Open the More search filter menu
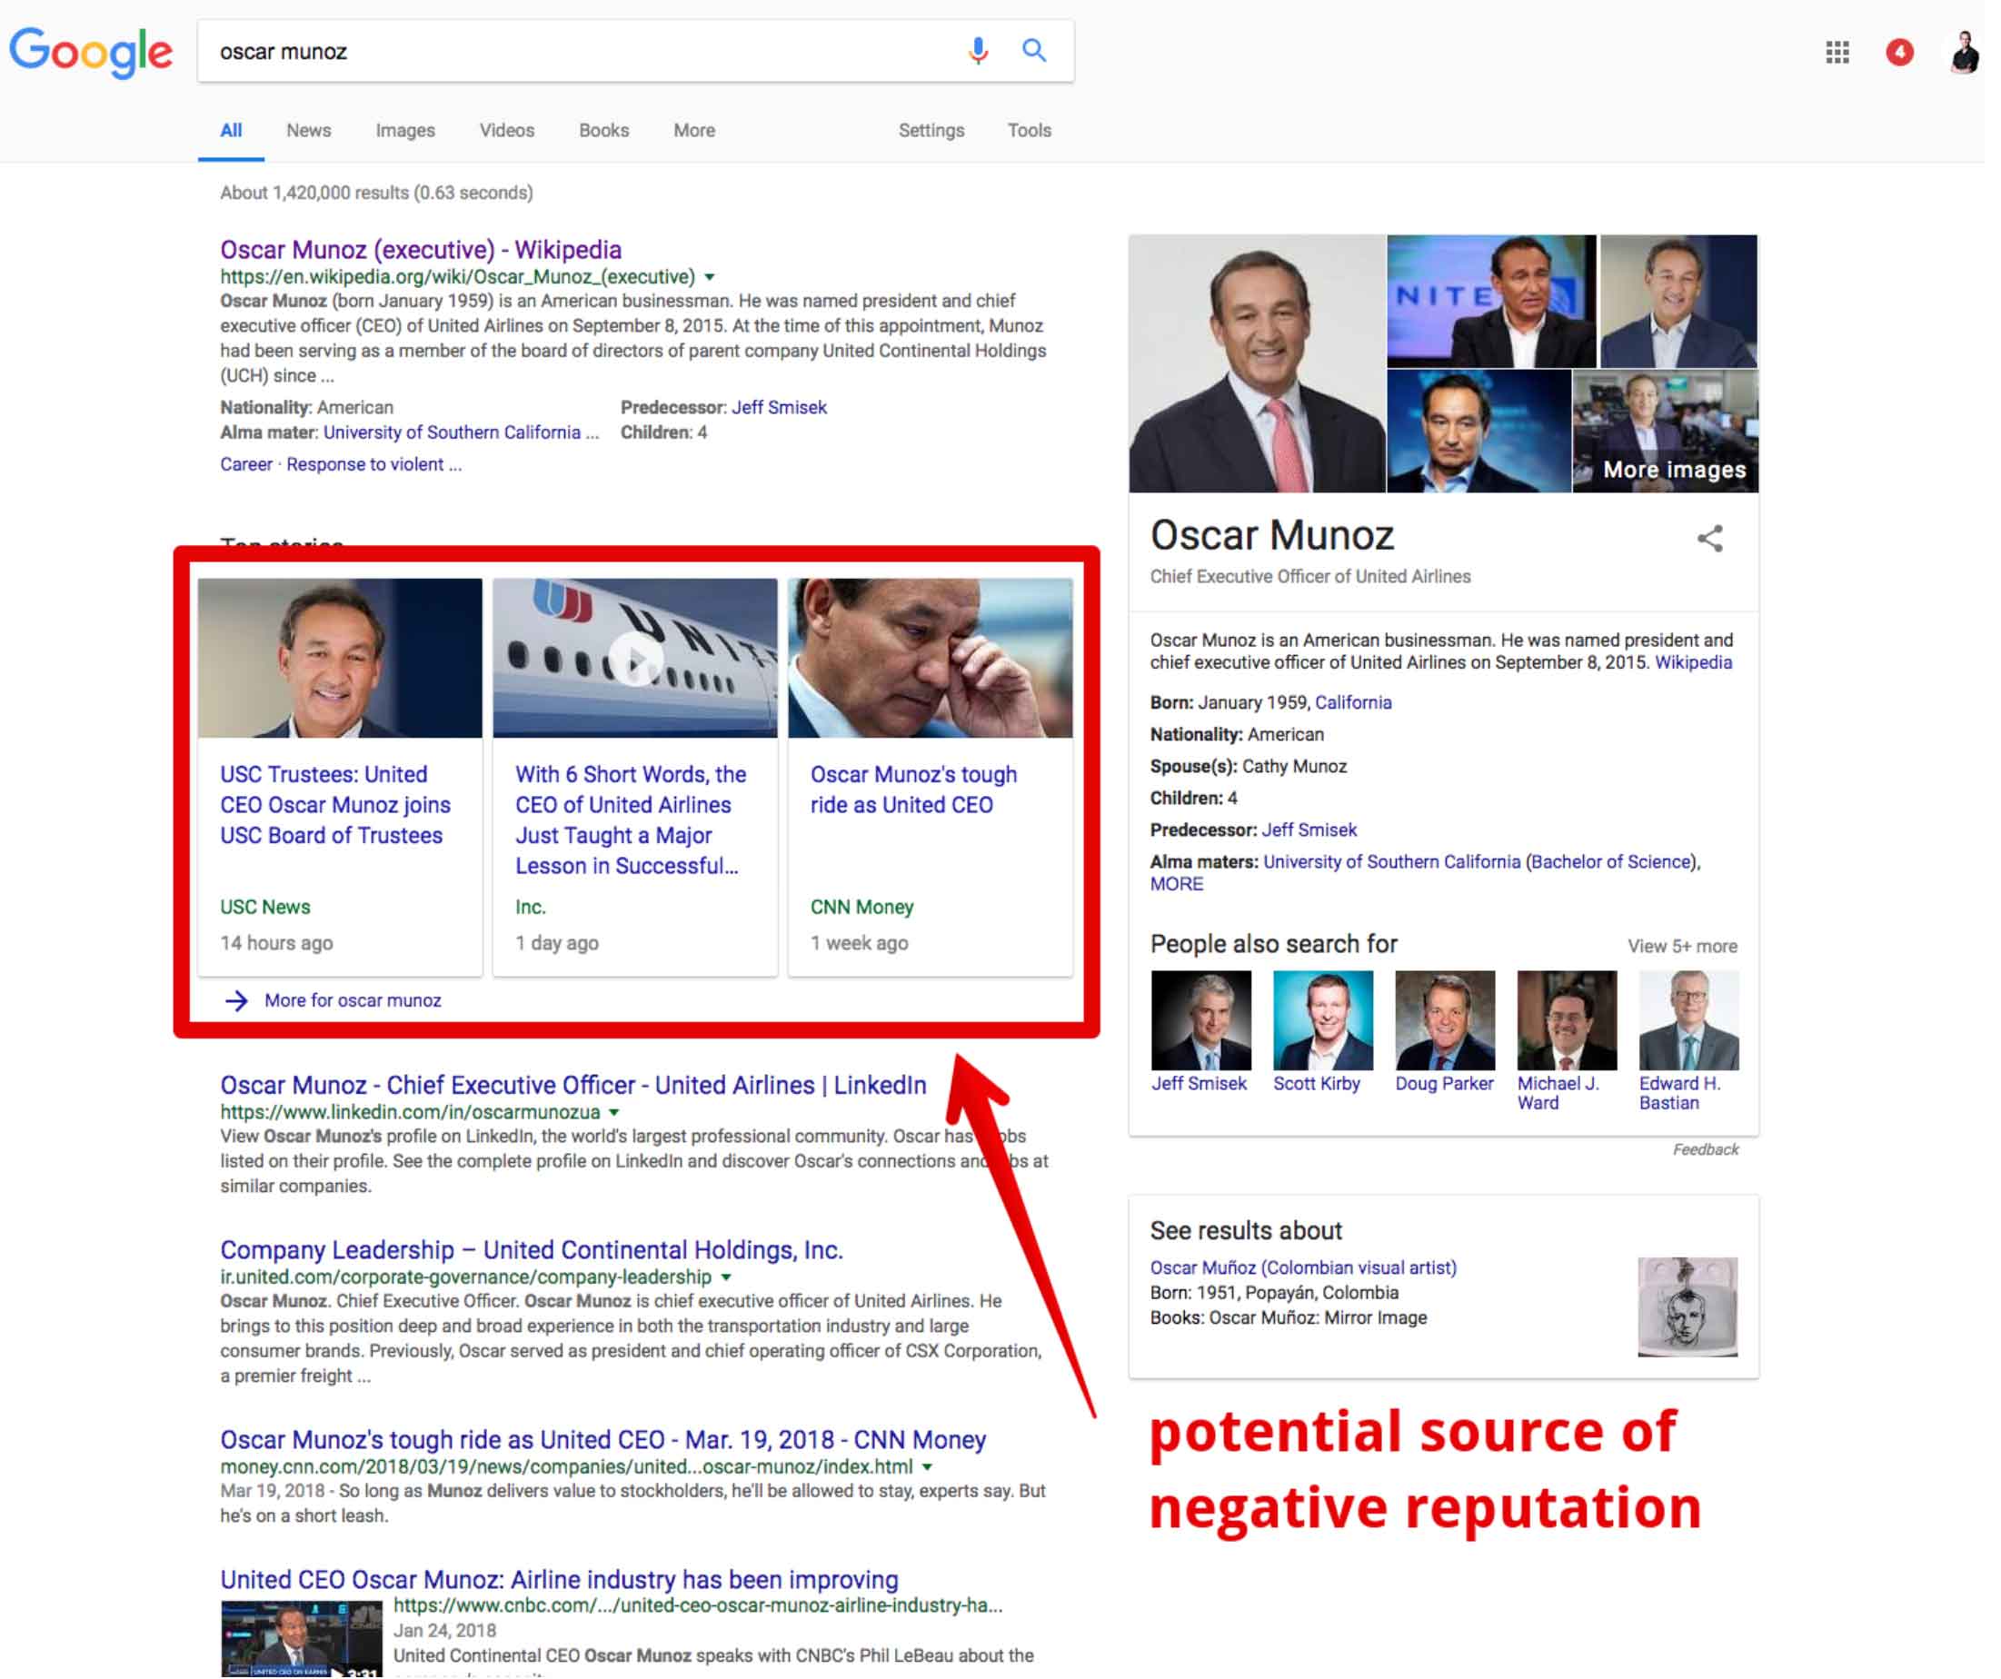2001x1679 pixels. pyautogui.click(x=694, y=131)
